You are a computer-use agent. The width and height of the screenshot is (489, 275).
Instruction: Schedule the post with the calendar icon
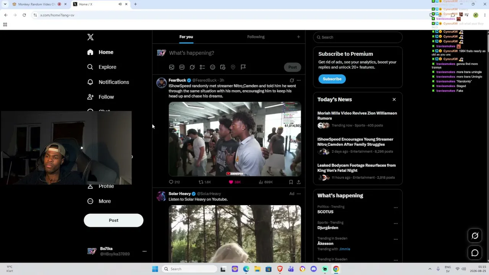(x=223, y=67)
